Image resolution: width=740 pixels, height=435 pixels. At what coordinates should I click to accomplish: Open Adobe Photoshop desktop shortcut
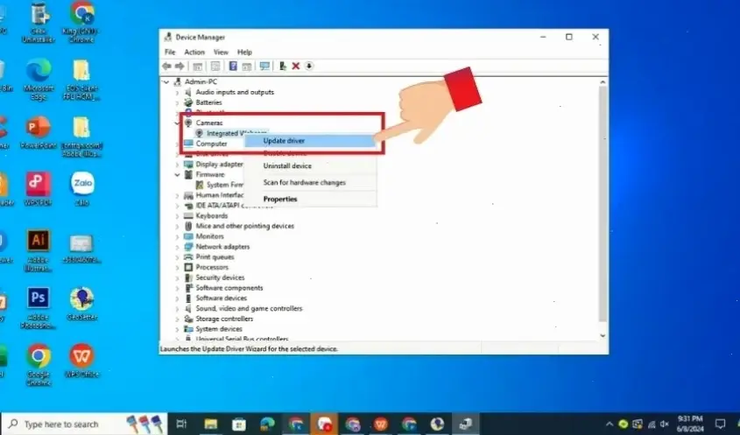tap(39, 307)
